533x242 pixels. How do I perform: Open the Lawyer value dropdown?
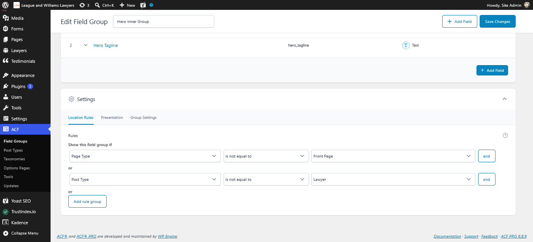coord(393,179)
